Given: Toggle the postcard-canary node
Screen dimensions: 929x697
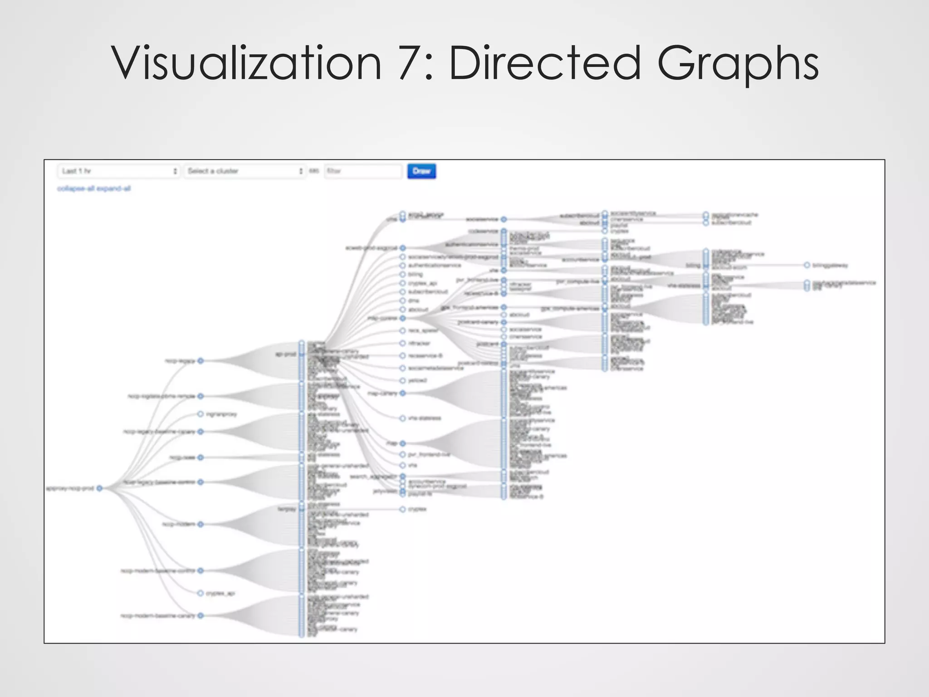Looking at the screenshot, I should click(x=504, y=322).
